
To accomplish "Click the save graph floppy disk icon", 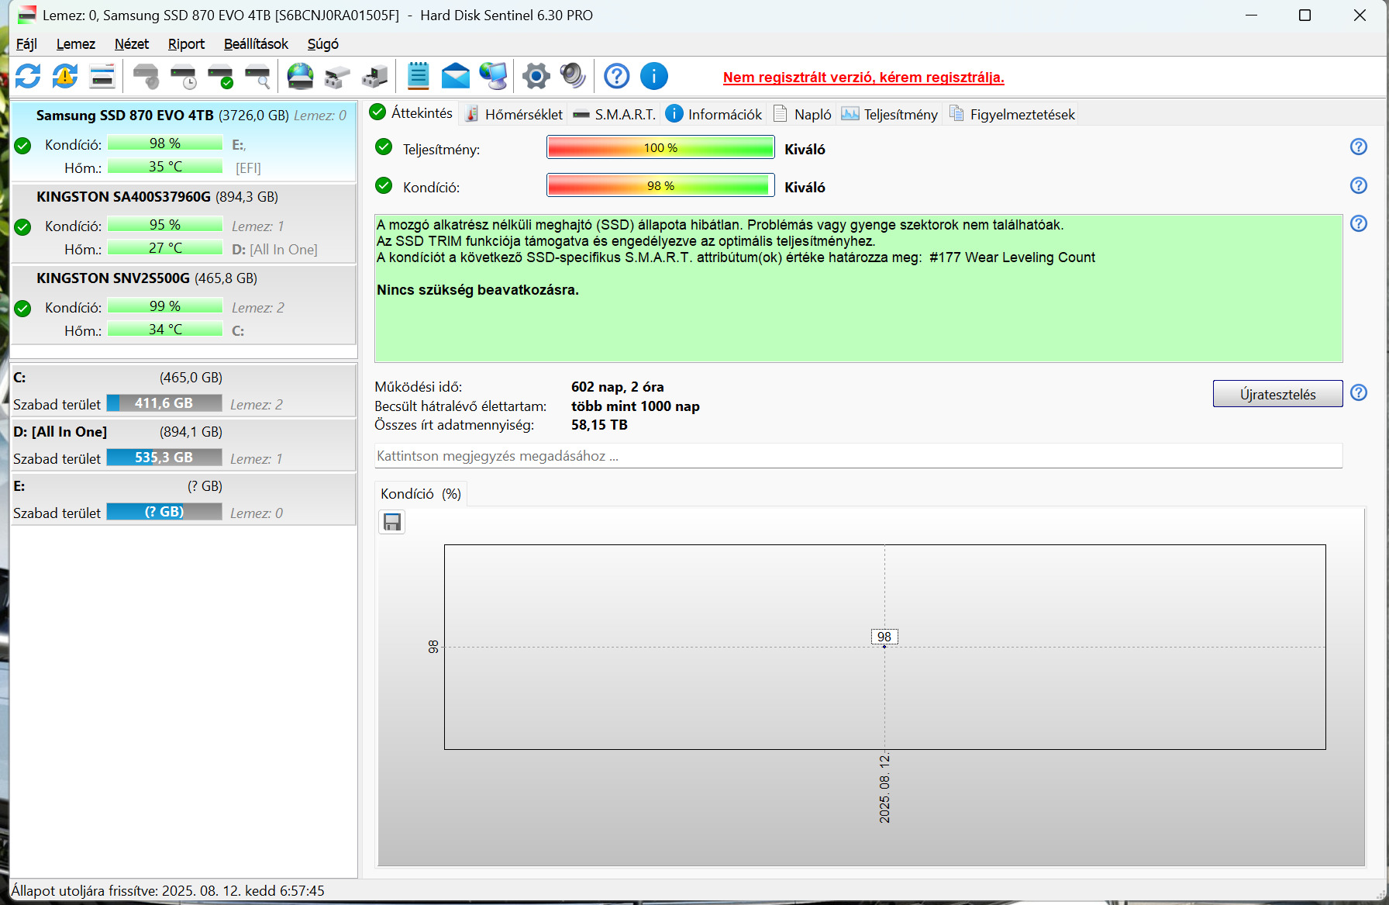I will coord(392,522).
